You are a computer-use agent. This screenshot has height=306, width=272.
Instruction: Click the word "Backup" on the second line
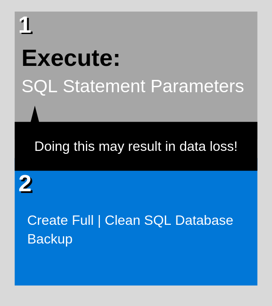[x=50, y=239]
